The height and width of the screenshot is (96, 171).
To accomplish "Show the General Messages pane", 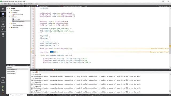I will click(x=88, y=95).
